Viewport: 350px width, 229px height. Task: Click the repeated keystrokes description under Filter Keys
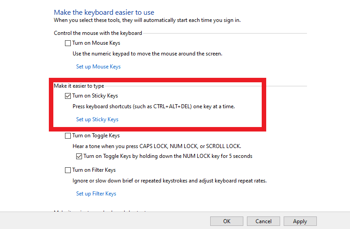point(169,181)
